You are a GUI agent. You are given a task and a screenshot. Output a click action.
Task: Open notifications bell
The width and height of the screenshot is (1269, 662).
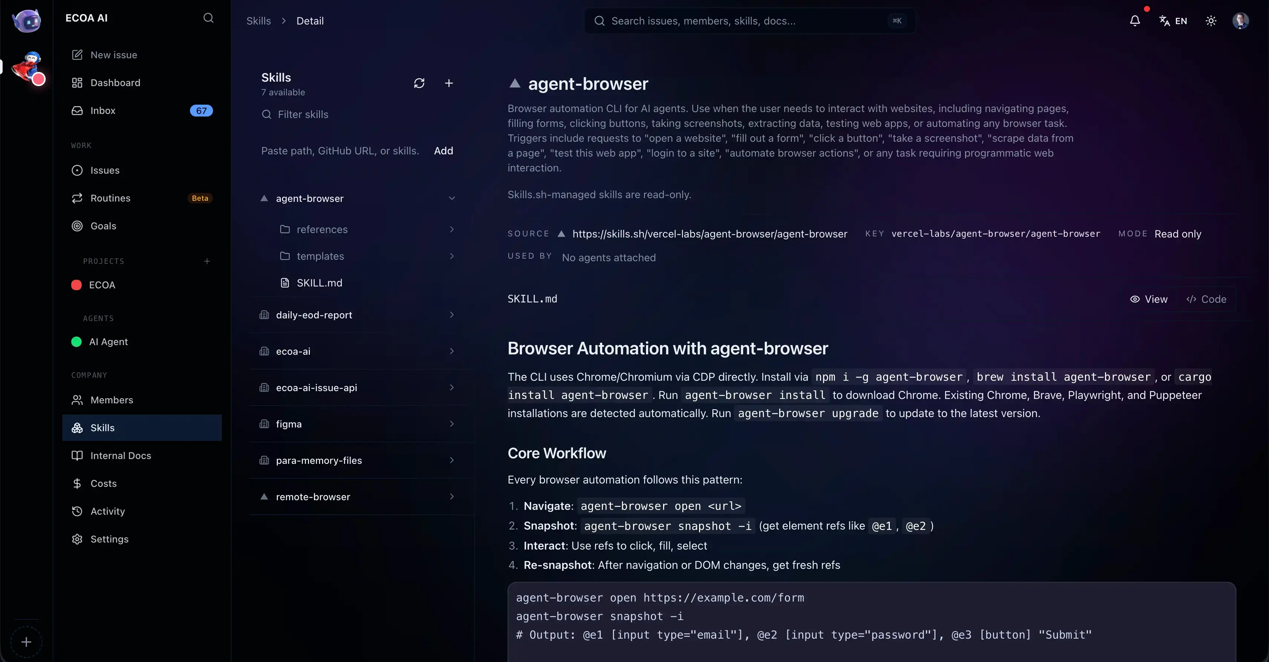(1135, 21)
